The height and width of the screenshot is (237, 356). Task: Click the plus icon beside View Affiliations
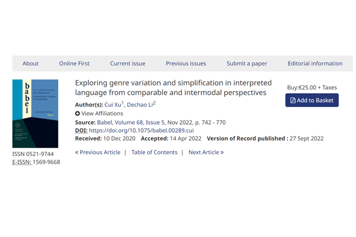[x=78, y=114]
